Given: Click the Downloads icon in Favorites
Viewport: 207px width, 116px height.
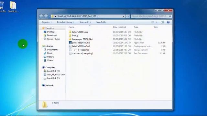Looking at the screenshot, I should 45,35.
